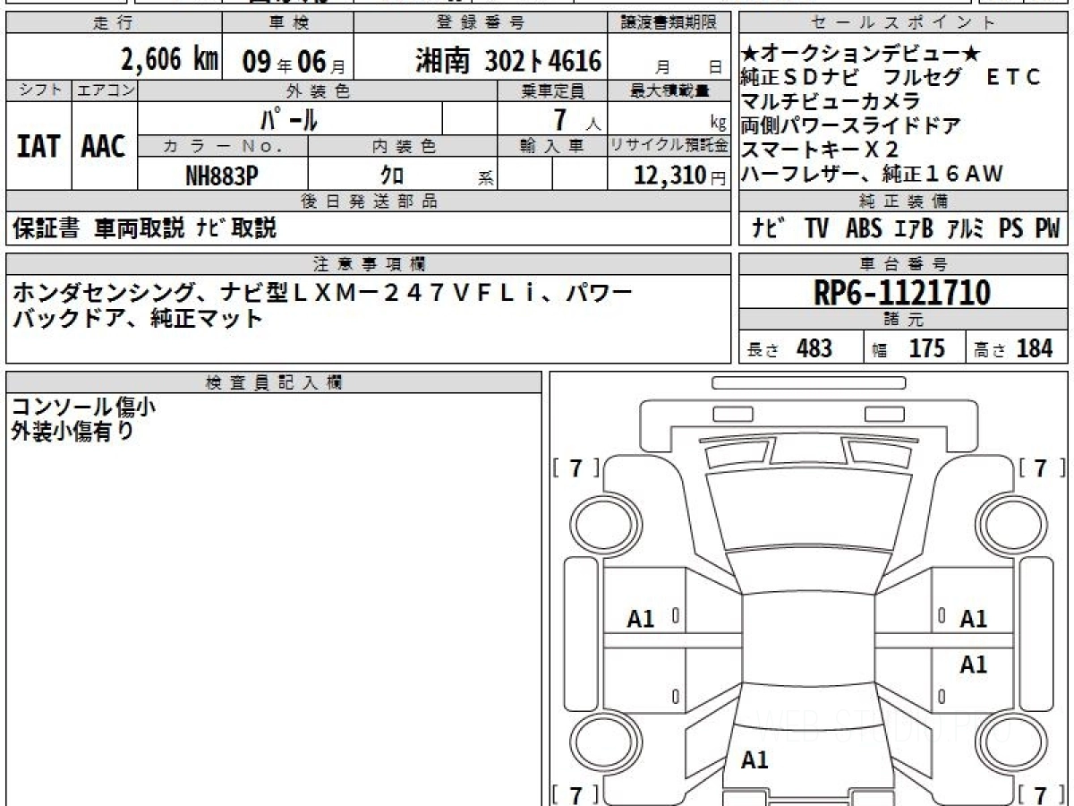Click the エアB equipment entry
The image size is (1074, 806).
point(914,228)
